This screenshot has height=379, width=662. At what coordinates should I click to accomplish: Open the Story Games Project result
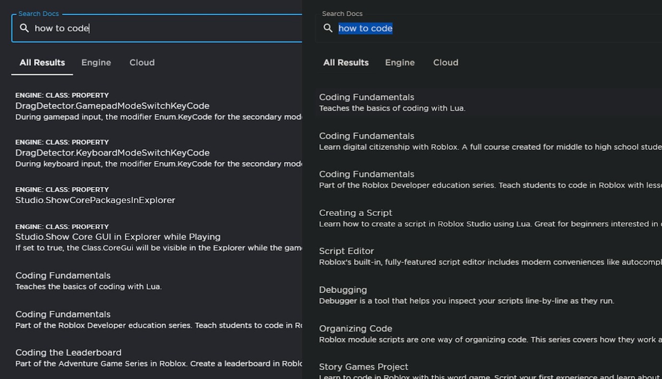(363, 367)
